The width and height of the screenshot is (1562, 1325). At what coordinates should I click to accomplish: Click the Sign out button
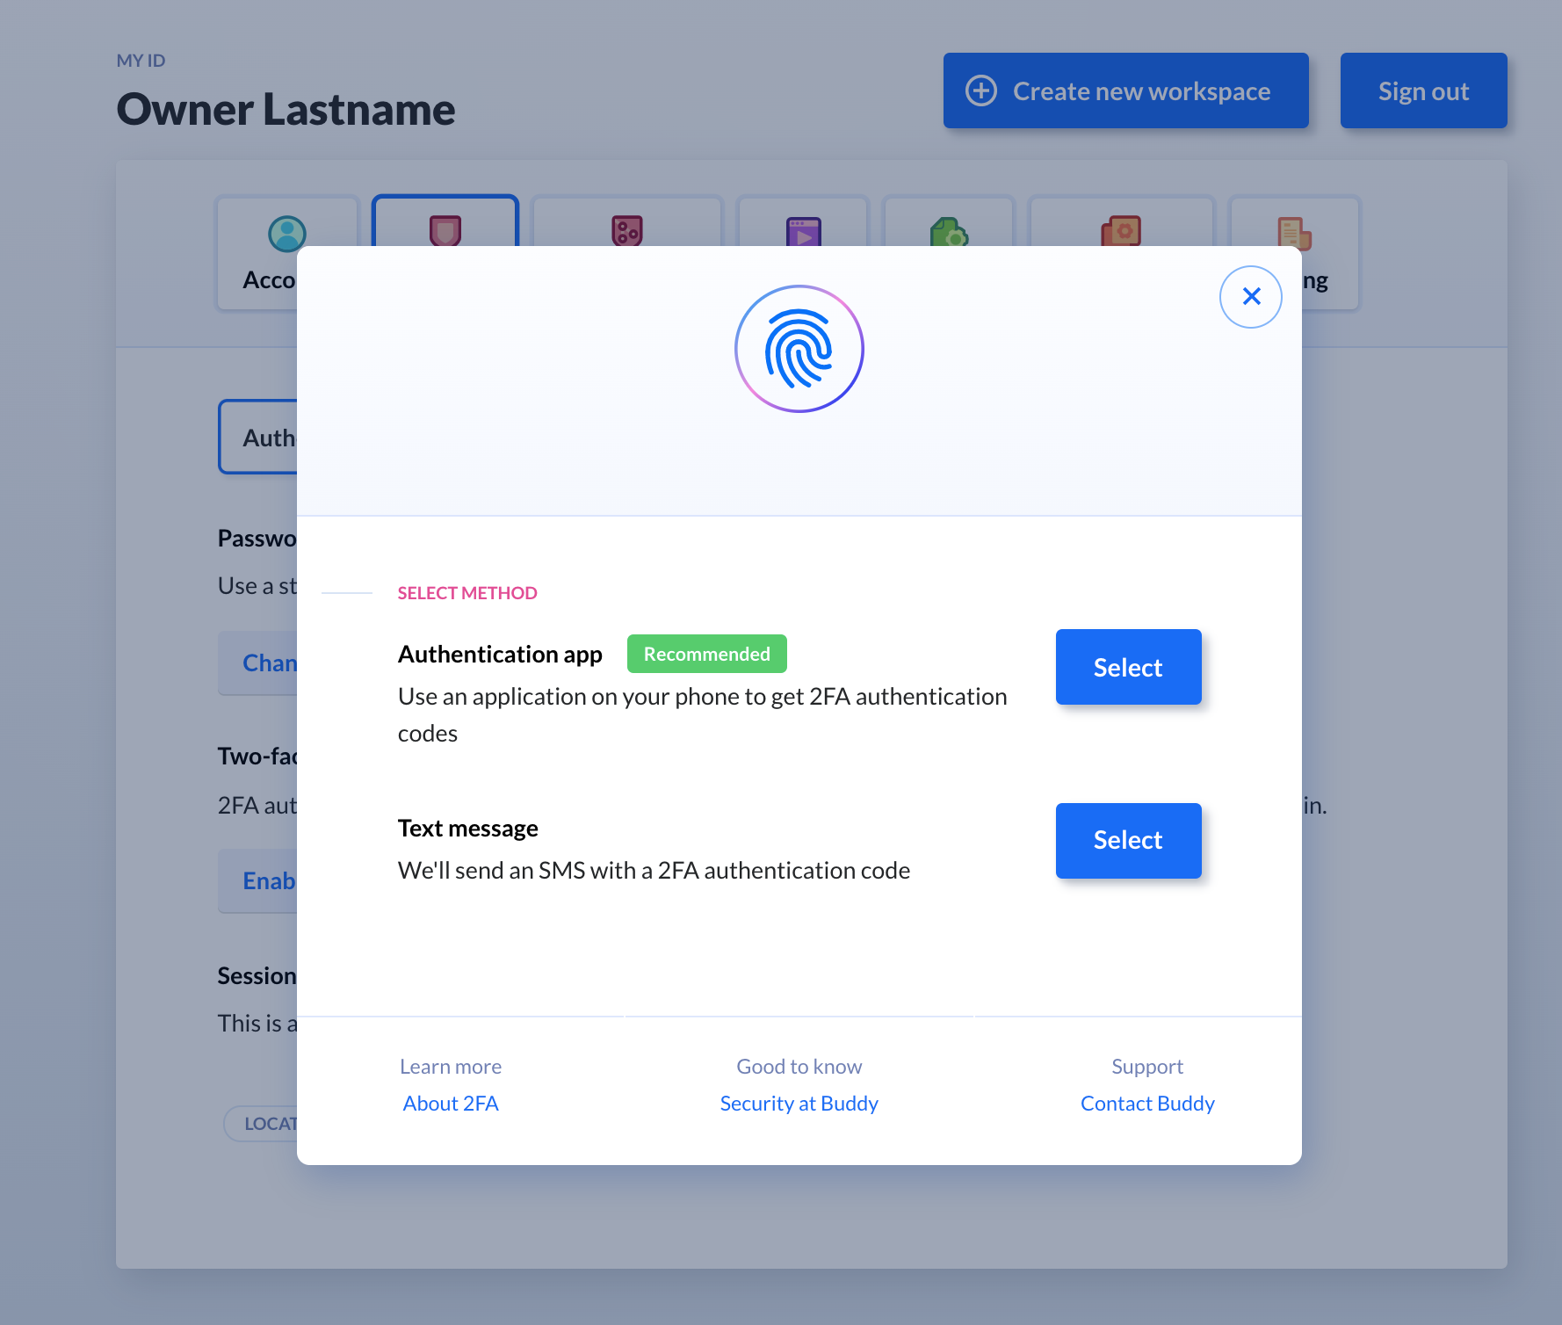[1423, 91]
